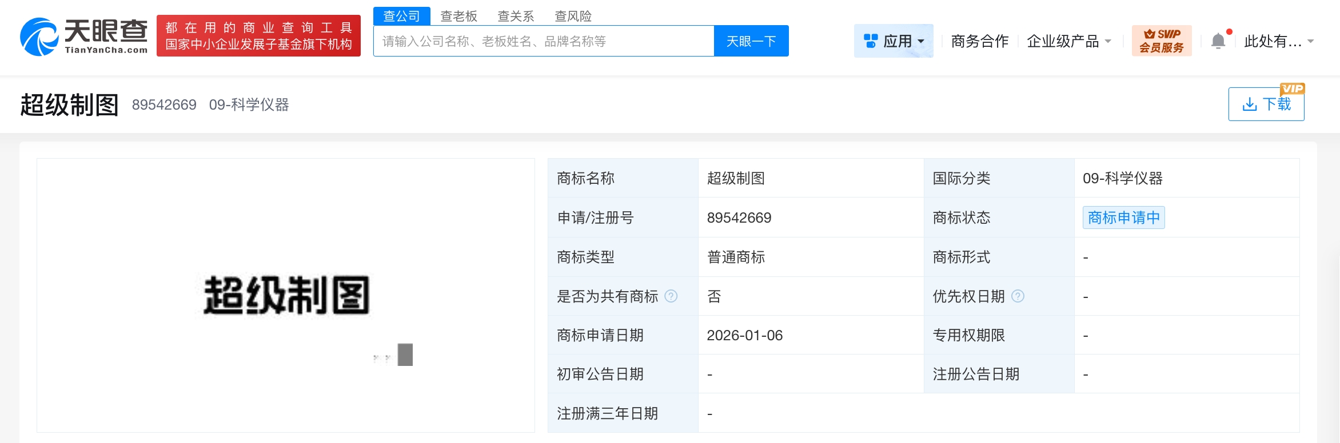Click help icon beside 优先权日期
The height and width of the screenshot is (443, 1340).
1018,296
